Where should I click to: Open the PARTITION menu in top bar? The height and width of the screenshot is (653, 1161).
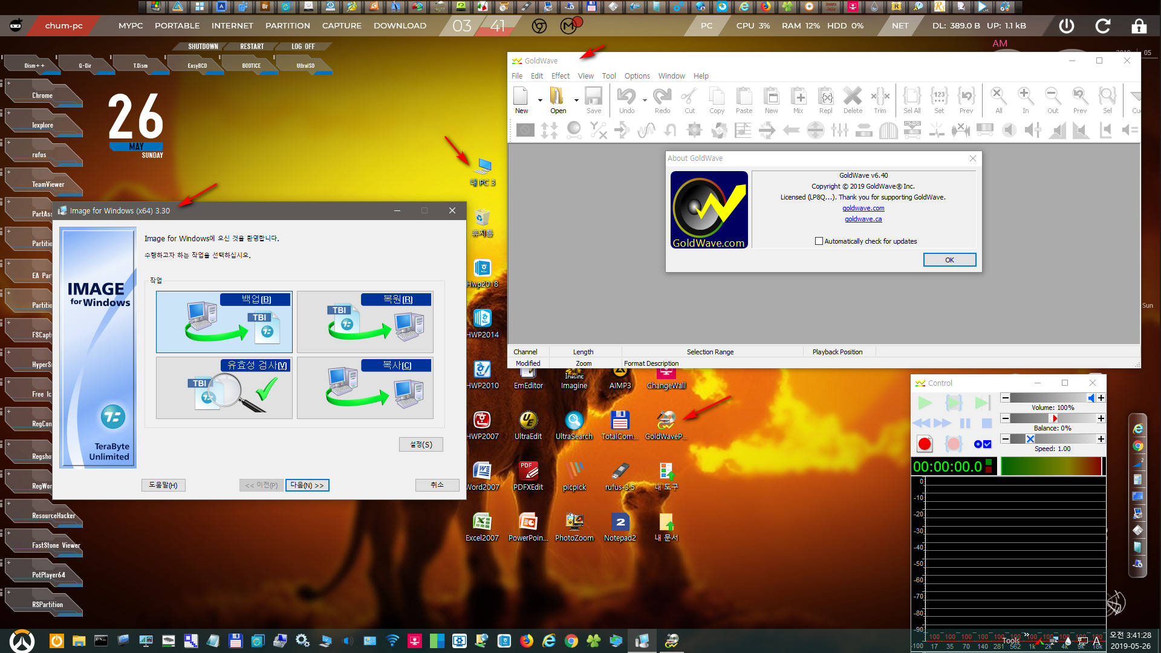click(x=287, y=25)
